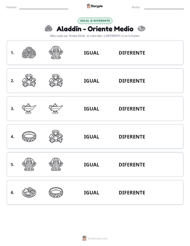Viewport: 190px width, 246px height.
Task: Click the bracelet ring icon in row 4
Action: (29, 137)
